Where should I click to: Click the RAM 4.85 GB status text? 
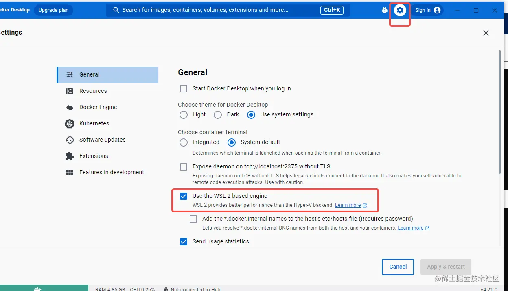110,289
